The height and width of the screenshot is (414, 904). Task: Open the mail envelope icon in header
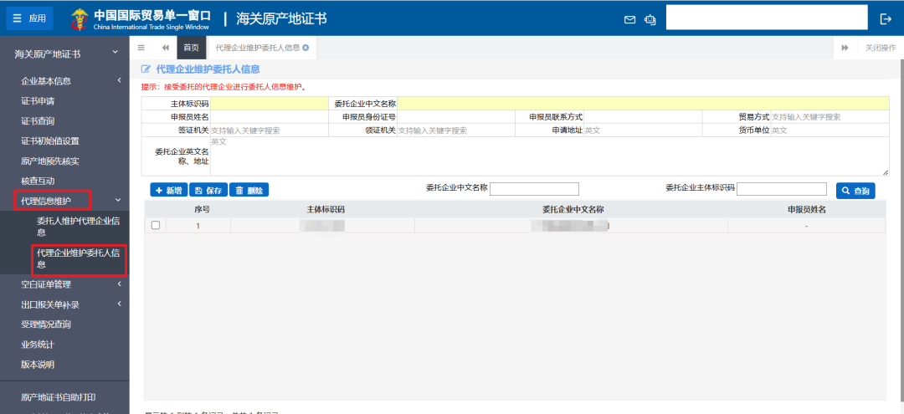point(629,19)
